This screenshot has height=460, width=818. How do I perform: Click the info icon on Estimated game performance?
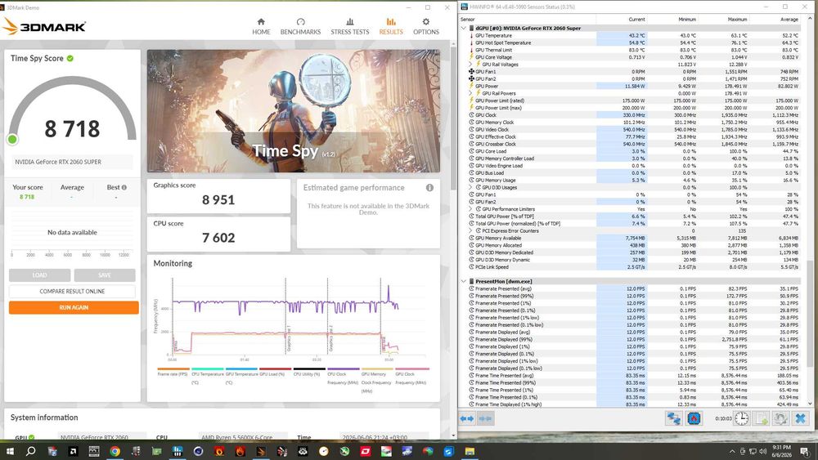click(x=429, y=188)
